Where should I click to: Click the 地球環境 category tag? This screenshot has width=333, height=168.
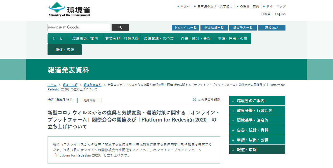pos(89,100)
